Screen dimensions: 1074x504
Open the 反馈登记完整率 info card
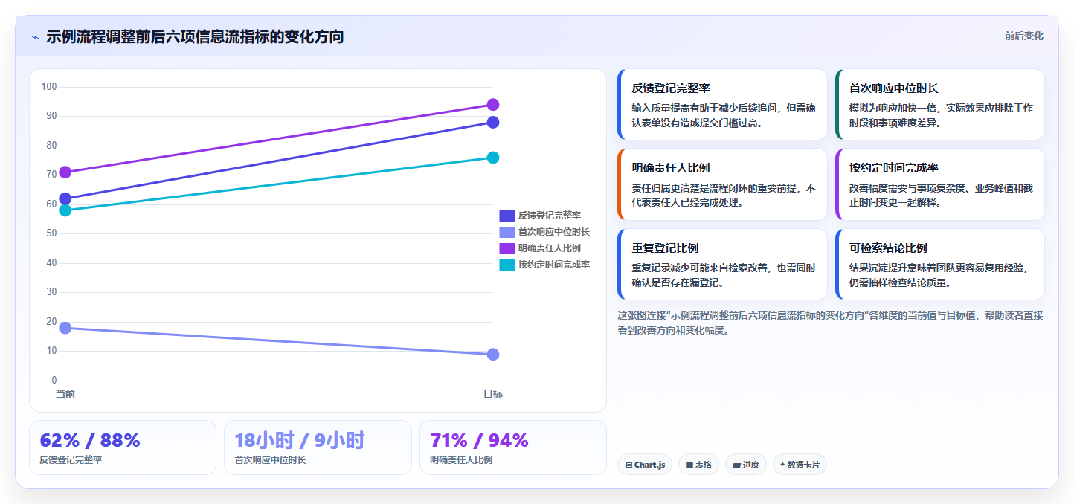(722, 105)
